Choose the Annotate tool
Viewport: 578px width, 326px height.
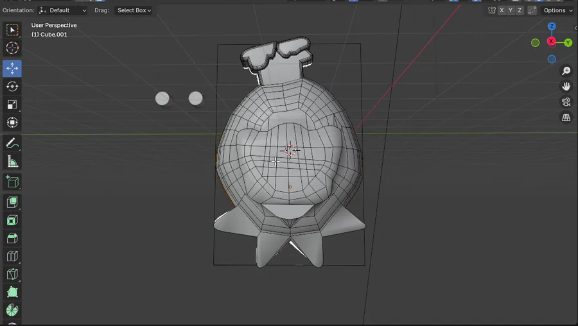[x=12, y=143]
